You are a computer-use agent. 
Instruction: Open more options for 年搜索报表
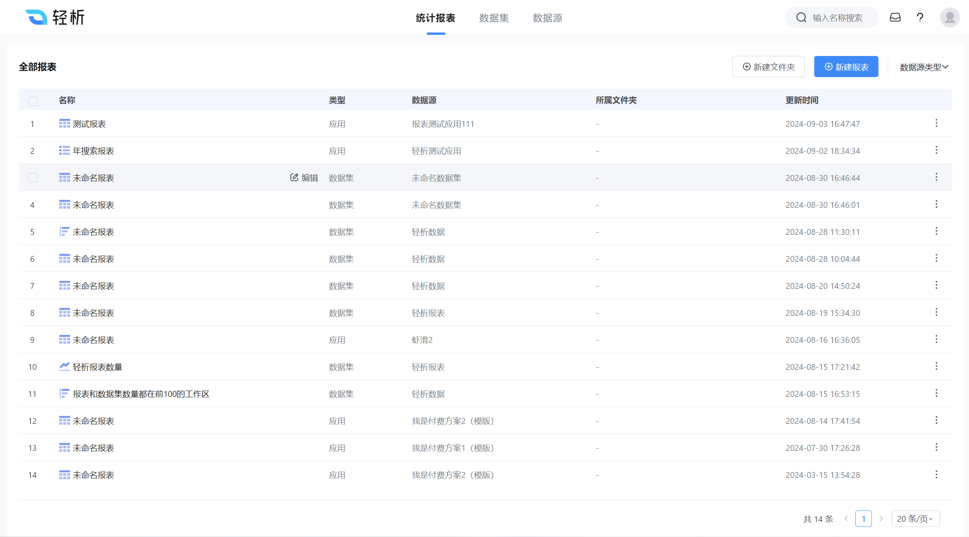pyautogui.click(x=936, y=150)
